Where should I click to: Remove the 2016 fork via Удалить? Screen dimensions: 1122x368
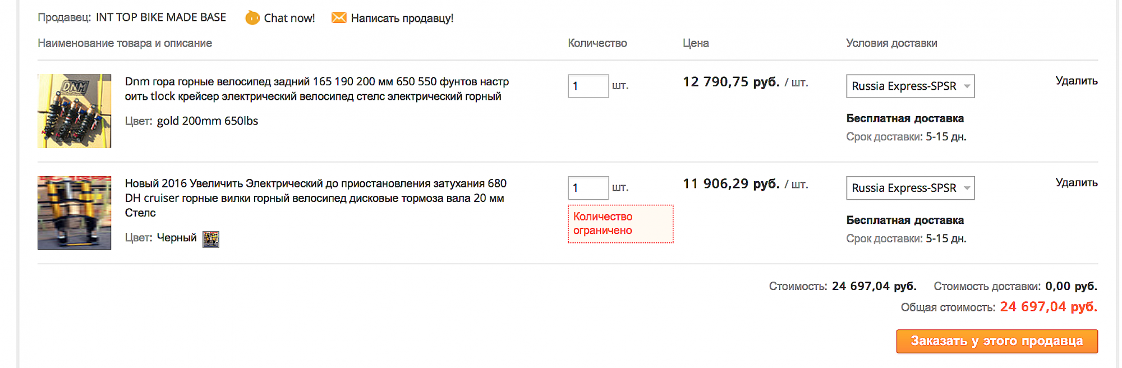click(1076, 182)
